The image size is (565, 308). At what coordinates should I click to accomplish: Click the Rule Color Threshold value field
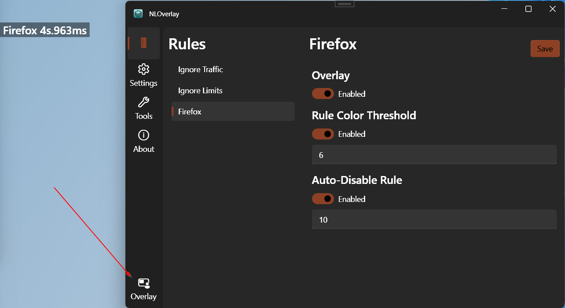pyautogui.click(x=434, y=155)
